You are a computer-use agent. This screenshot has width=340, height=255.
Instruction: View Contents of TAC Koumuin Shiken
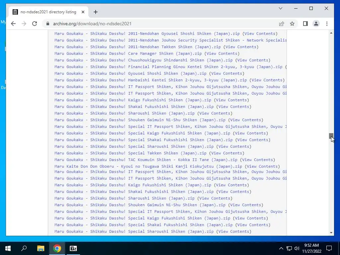pos(257,160)
